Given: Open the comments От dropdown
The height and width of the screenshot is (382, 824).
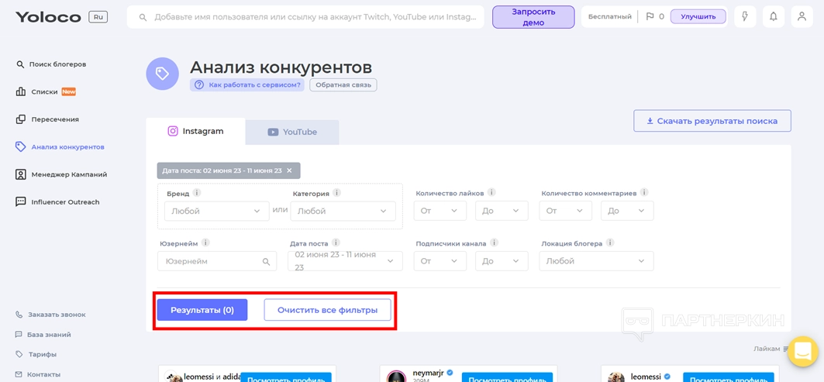Looking at the screenshot, I should point(565,211).
